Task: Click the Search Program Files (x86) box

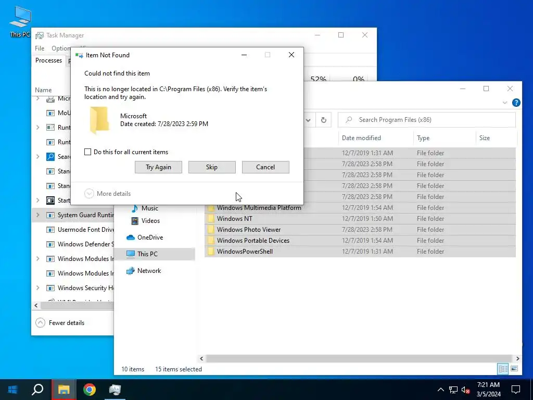Action: 427,120
